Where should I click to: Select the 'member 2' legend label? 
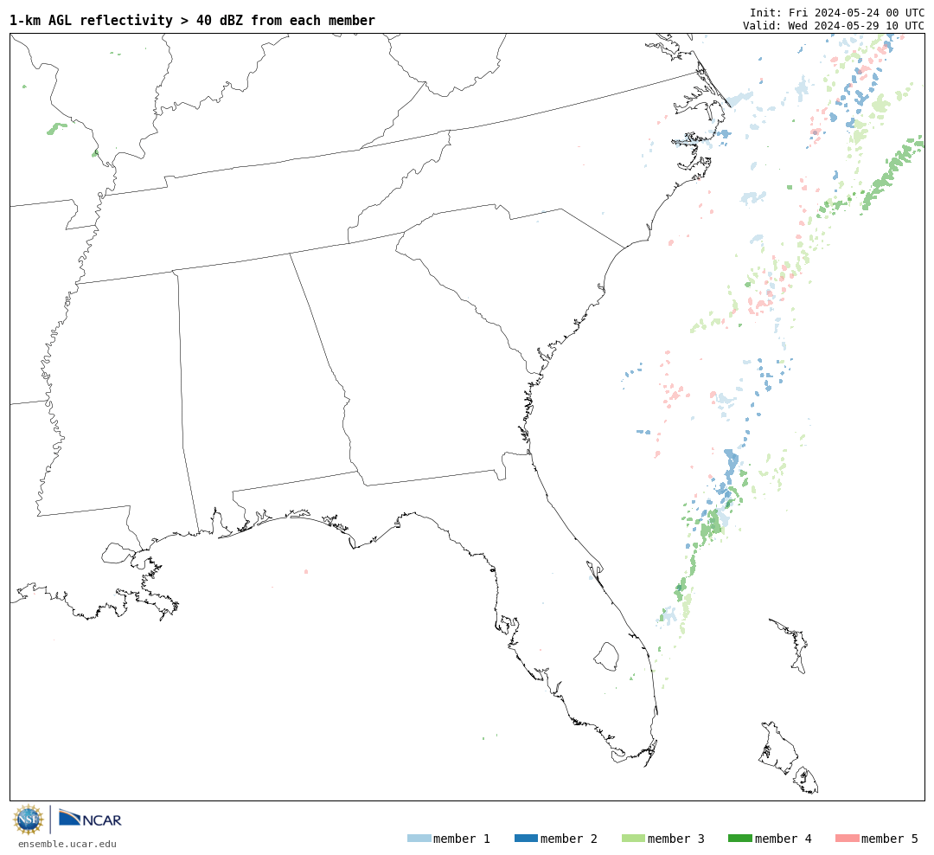(569, 839)
